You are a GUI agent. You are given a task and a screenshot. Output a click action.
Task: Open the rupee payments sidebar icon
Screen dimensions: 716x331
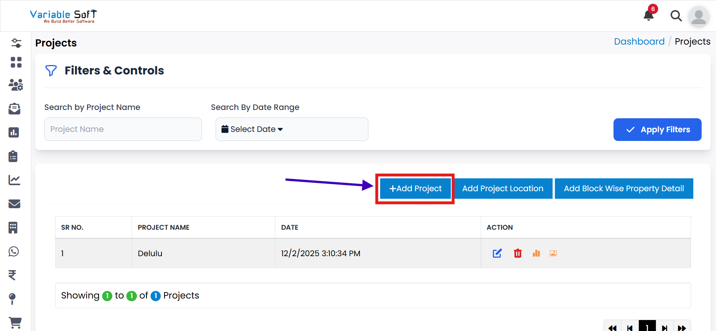point(12,275)
